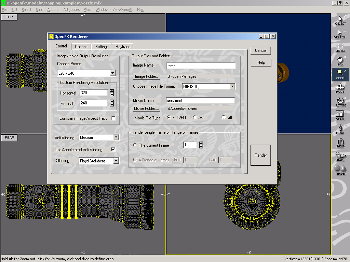Click the Horizontal resolution field
Viewport: 350px width, 262px height.
click(x=94, y=93)
